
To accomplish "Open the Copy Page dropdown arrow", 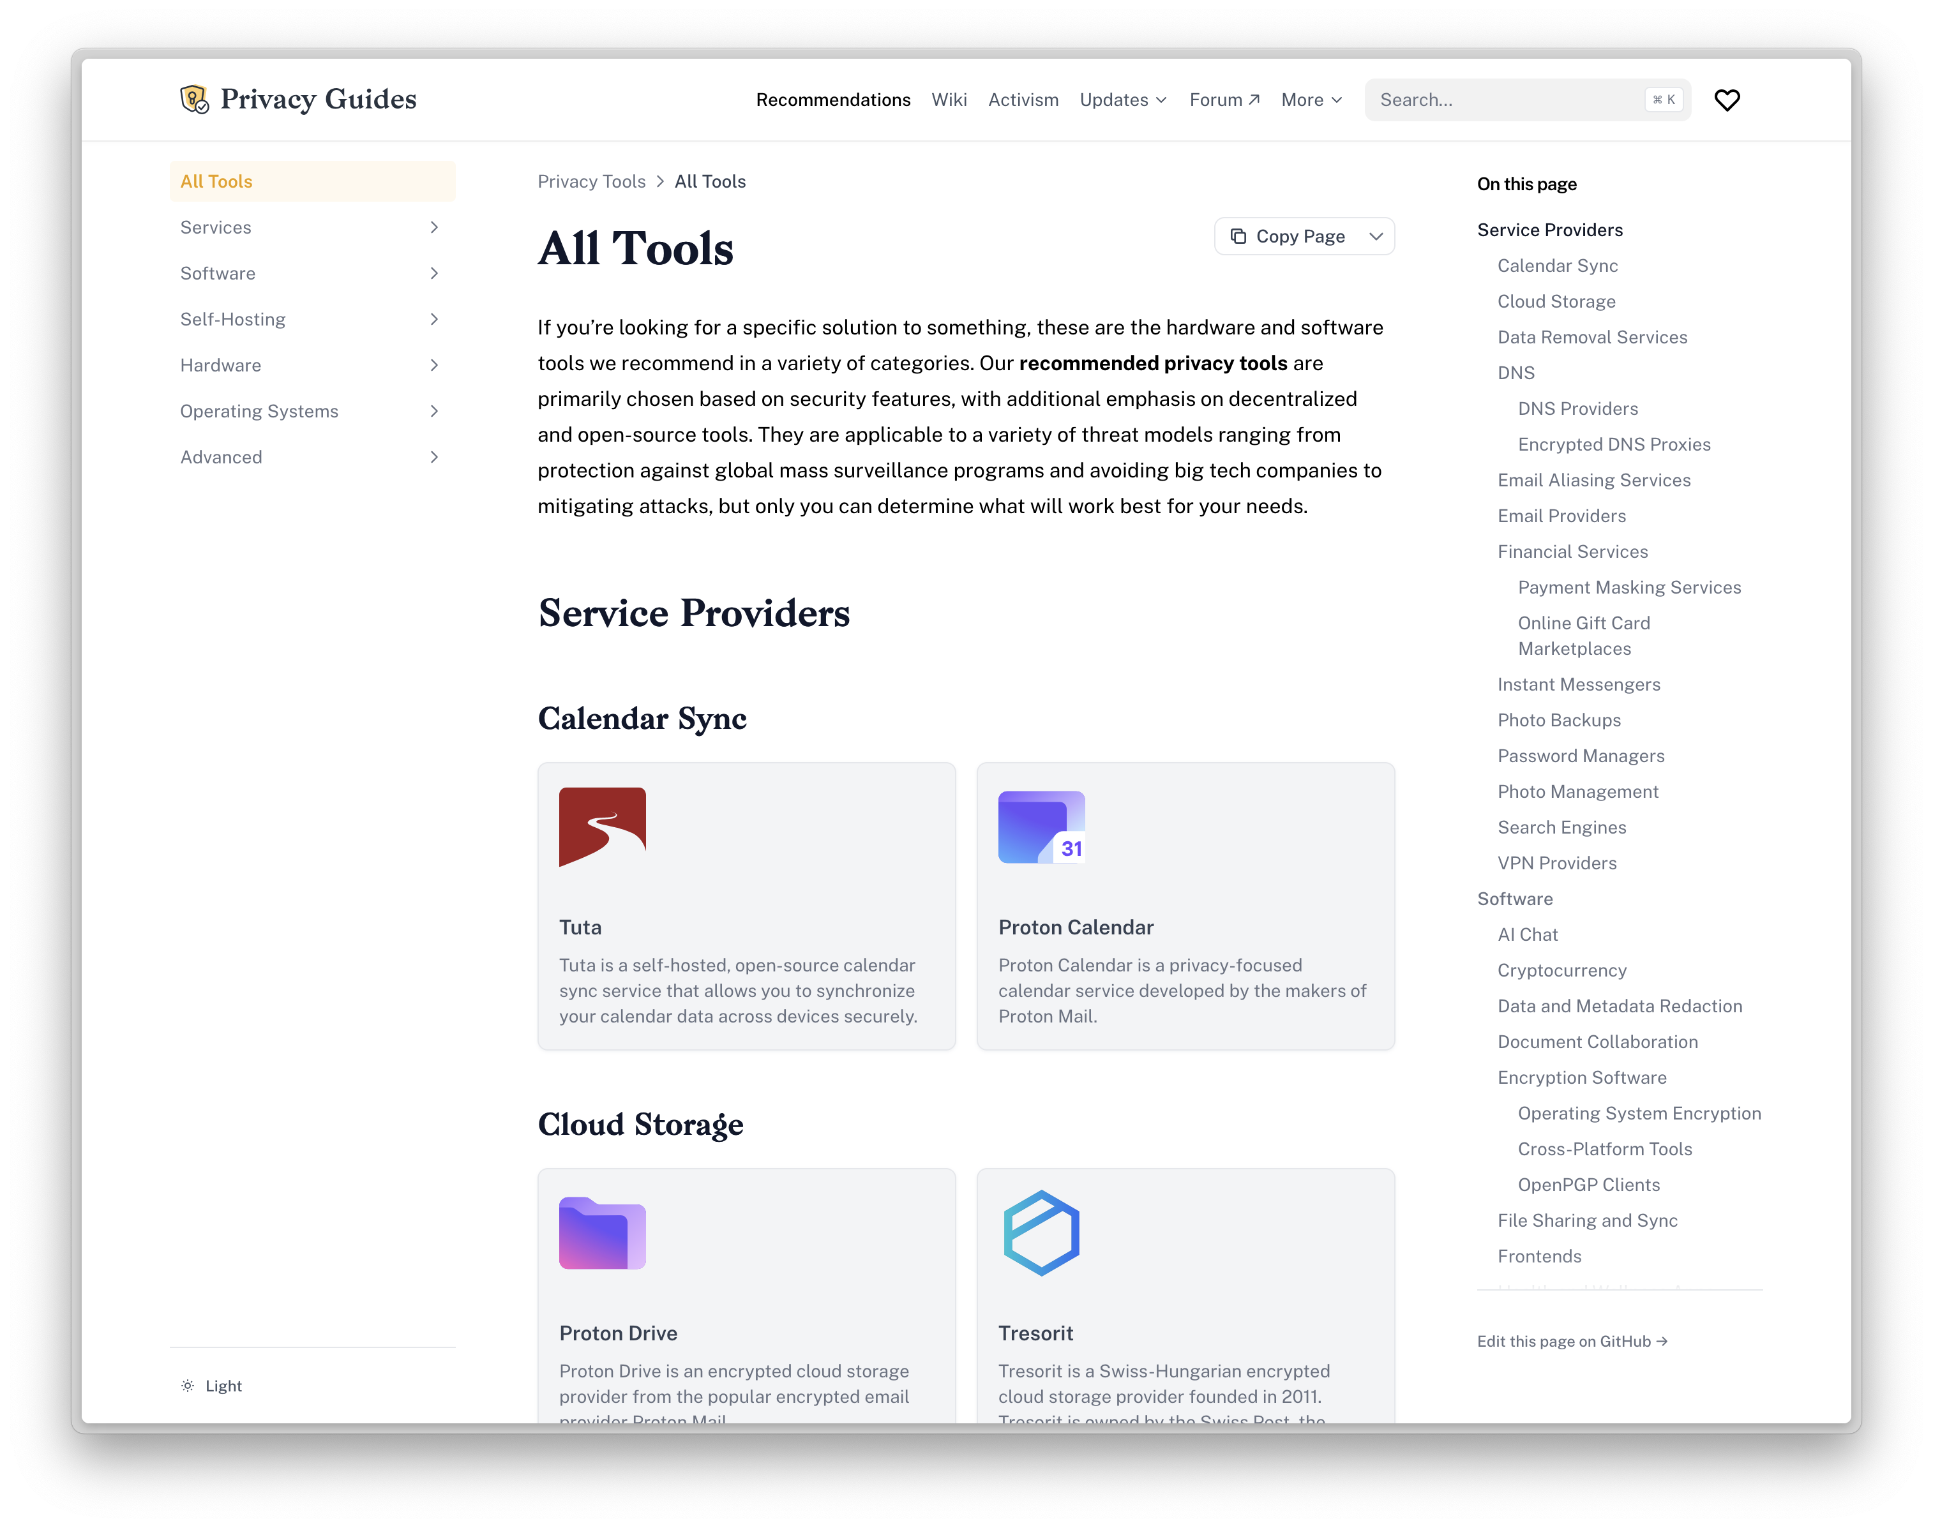I will 1376,236.
